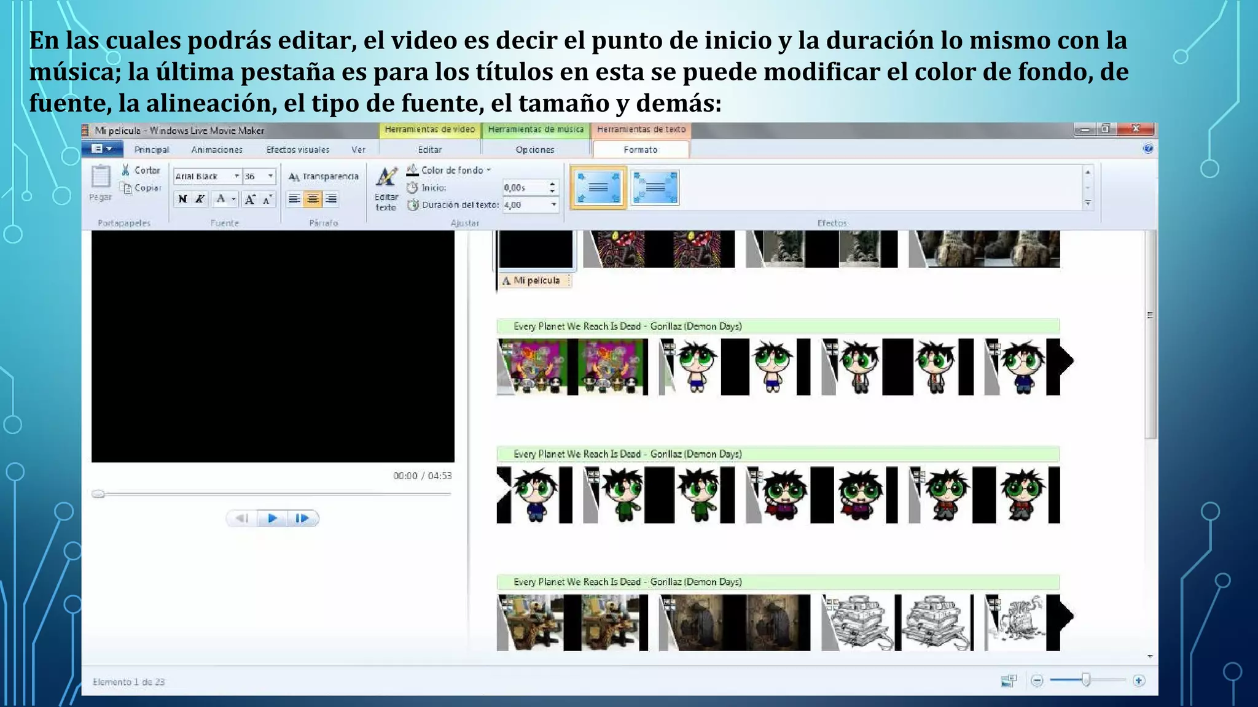
Task: Go to previous frame
Action: tap(242, 519)
